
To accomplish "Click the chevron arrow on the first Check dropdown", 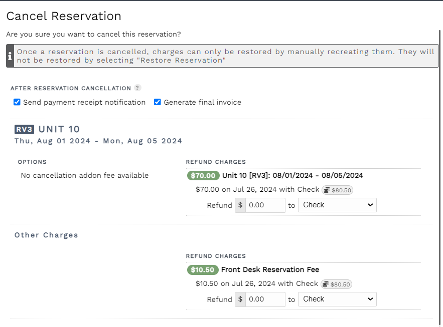I will [370, 205].
